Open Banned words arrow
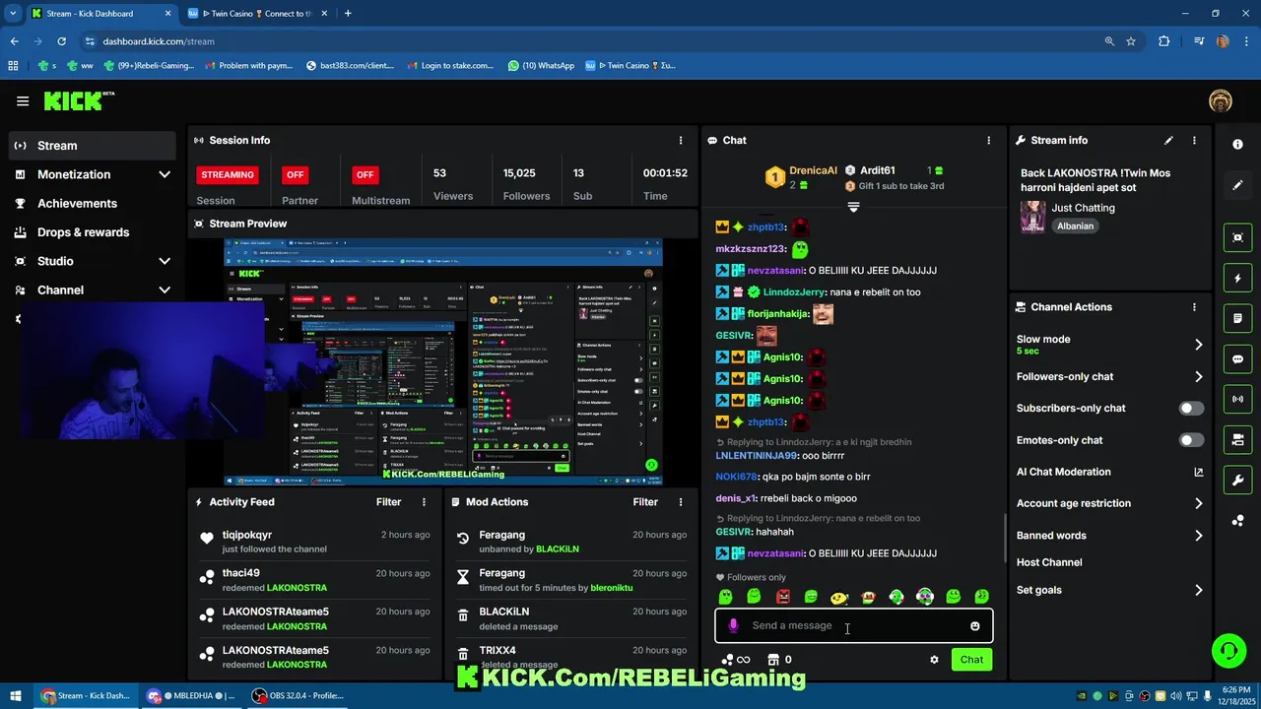 click(x=1198, y=536)
